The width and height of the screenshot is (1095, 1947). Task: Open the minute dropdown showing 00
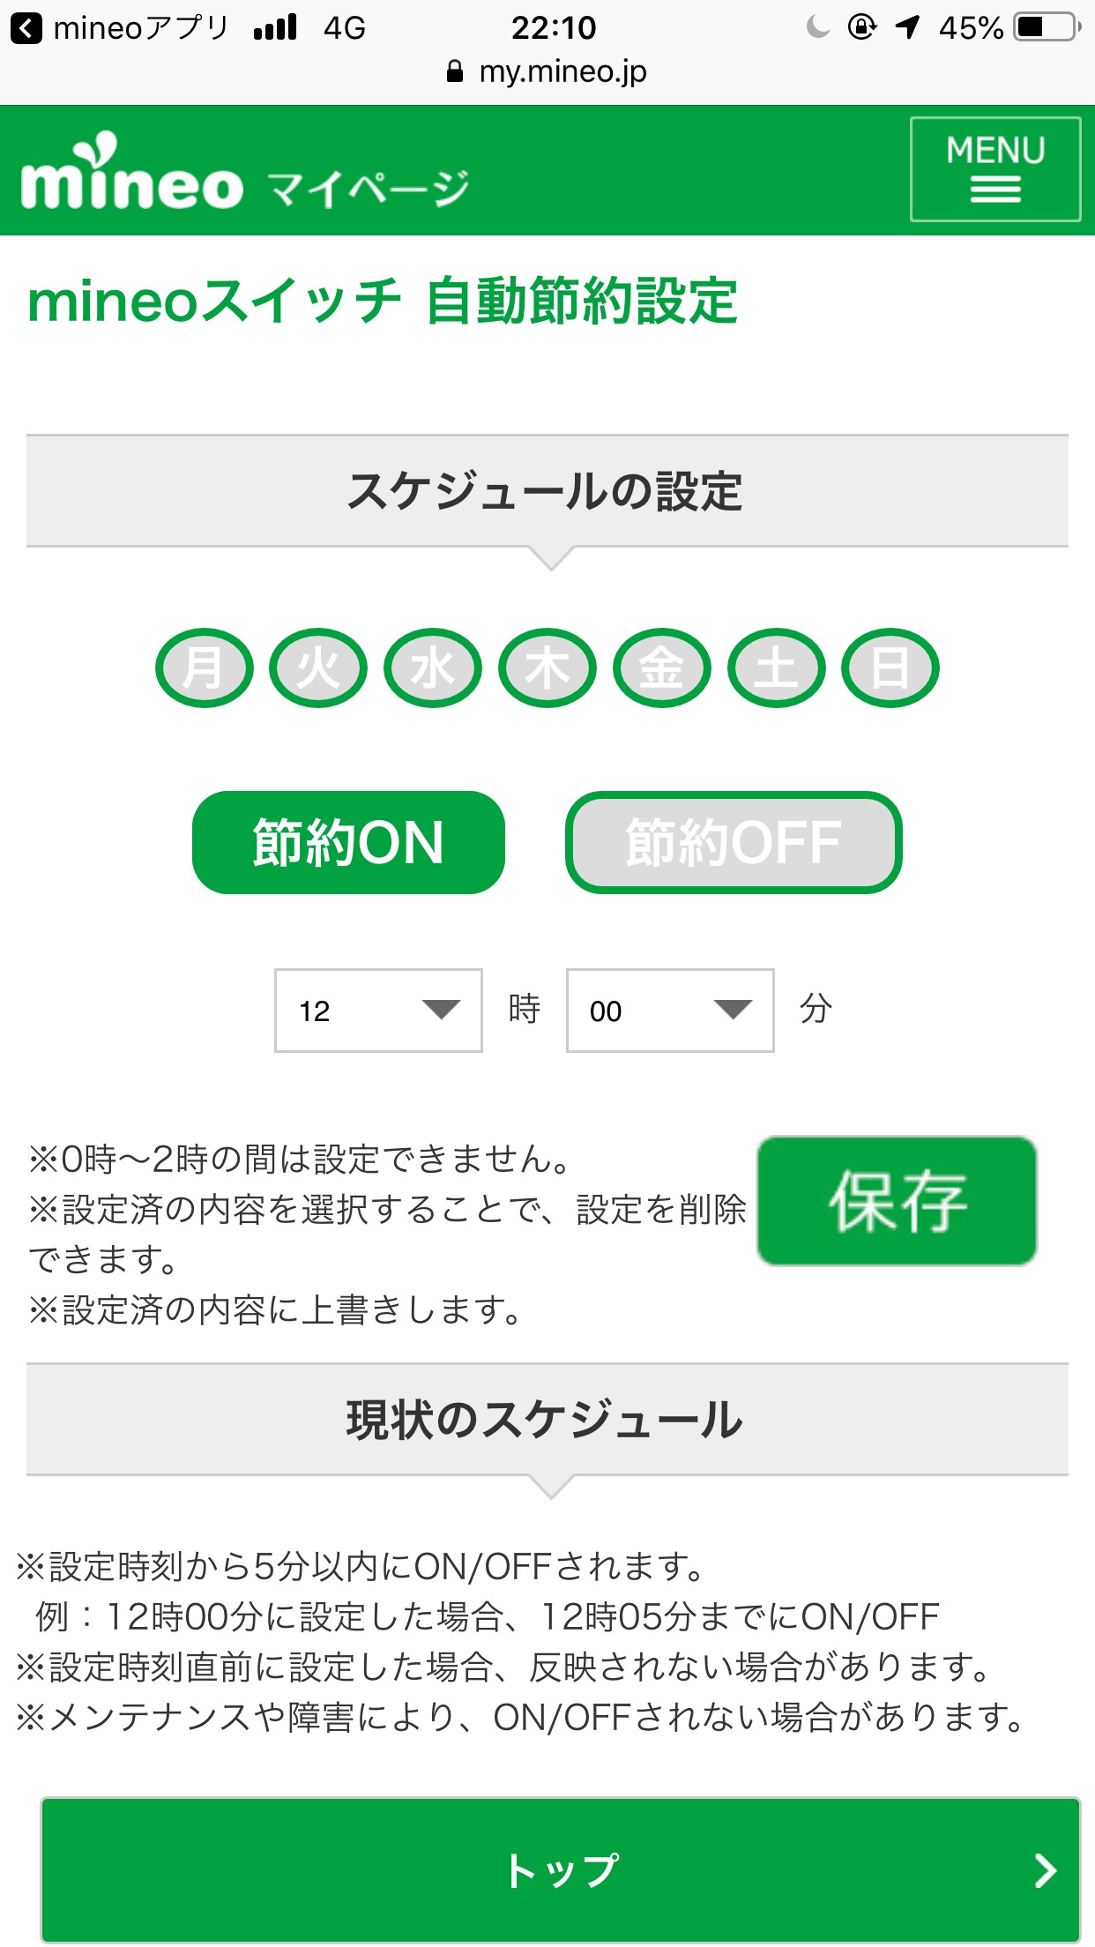point(670,1011)
